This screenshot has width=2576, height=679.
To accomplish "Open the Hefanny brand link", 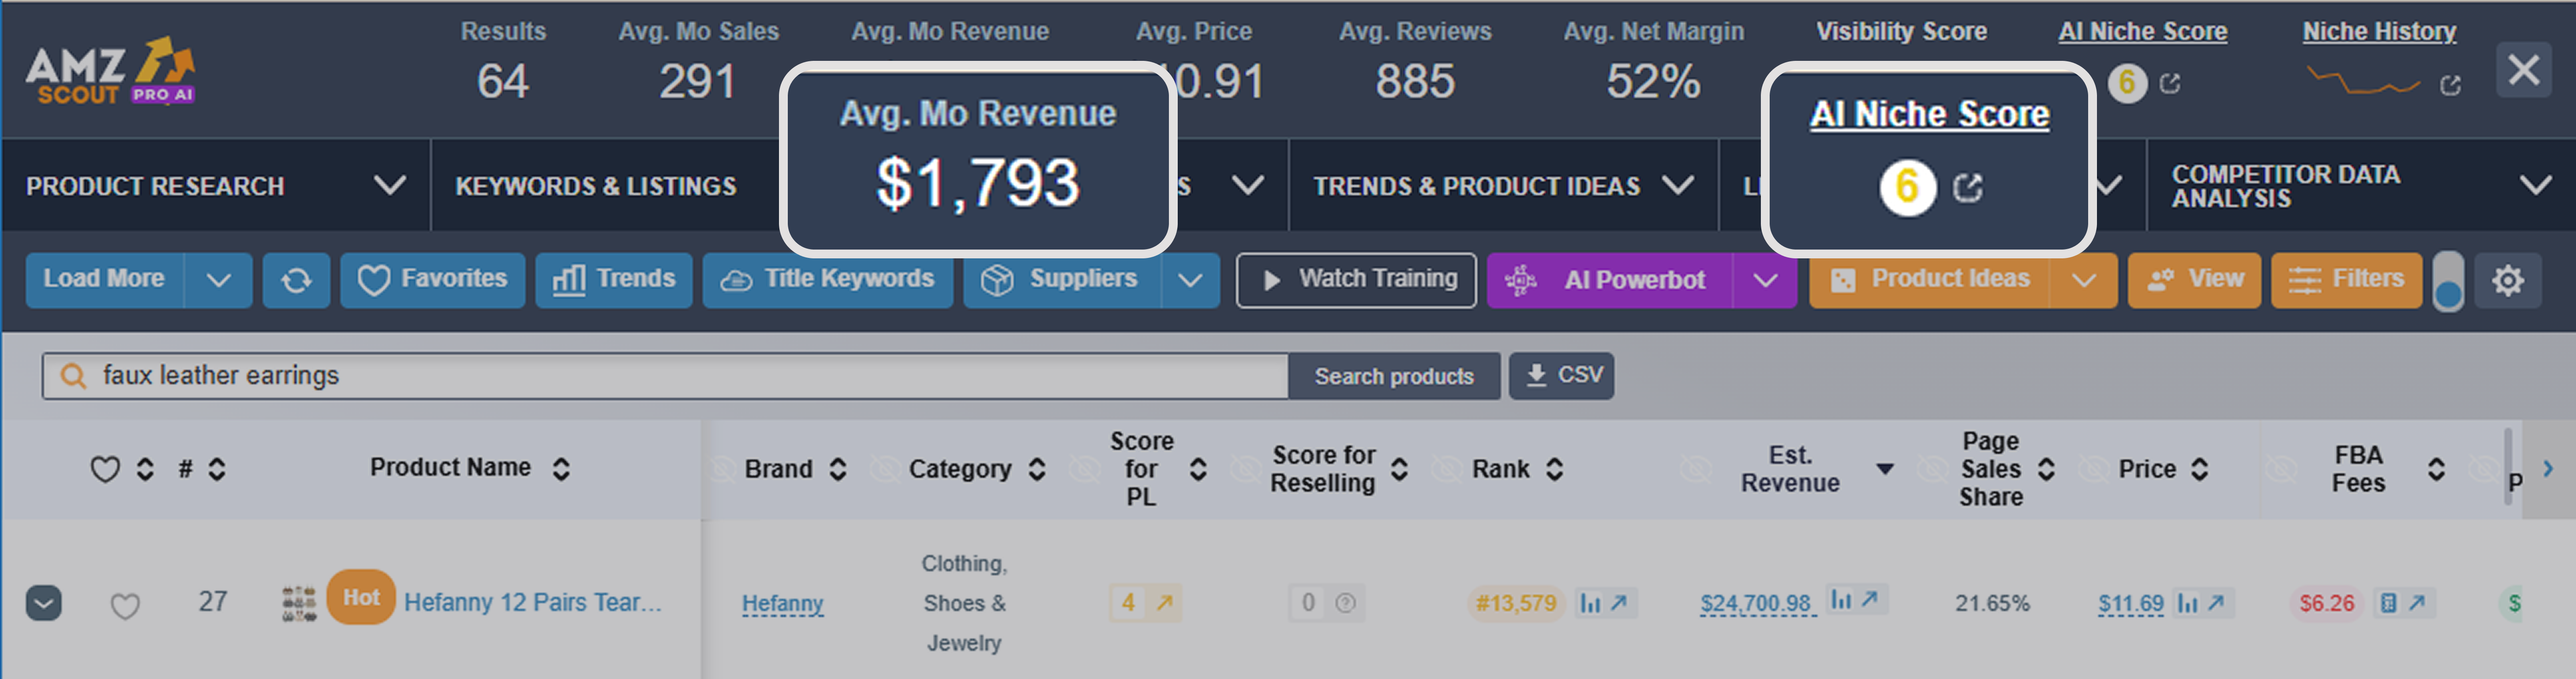I will 782,603.
